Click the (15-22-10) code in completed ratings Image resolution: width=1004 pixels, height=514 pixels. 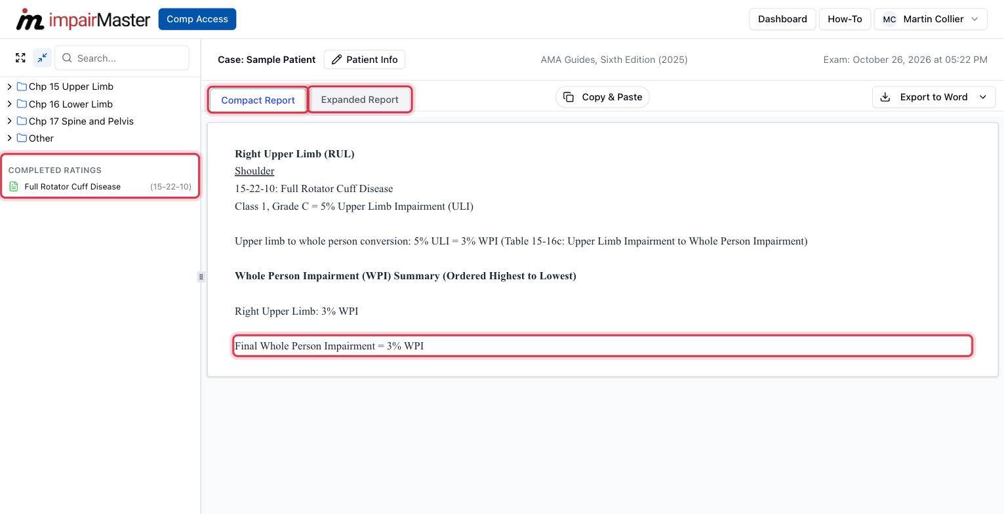(x=171, y=187)
